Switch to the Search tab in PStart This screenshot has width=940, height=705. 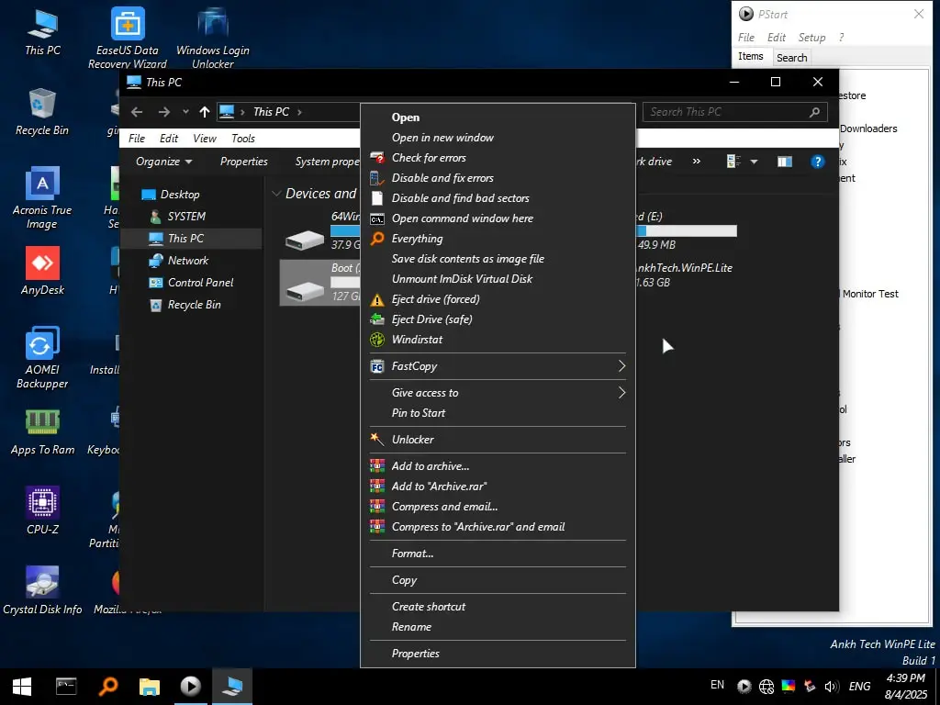791,57
